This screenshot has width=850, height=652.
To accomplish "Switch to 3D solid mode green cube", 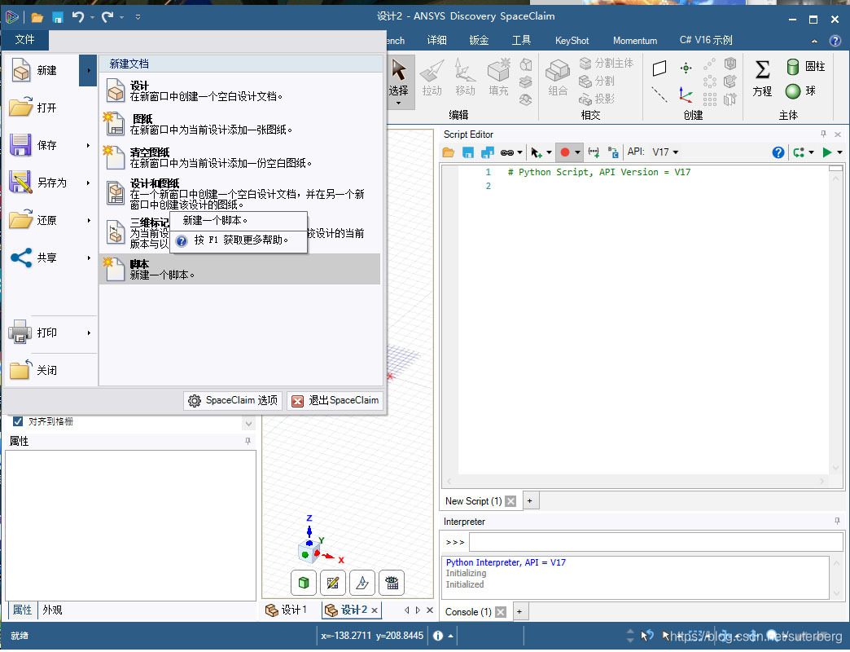I will click(304, 583).
